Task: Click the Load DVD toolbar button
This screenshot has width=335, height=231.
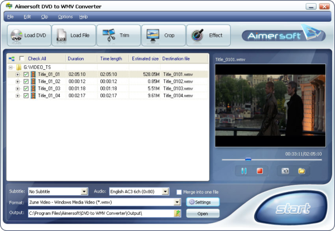Action: (28, 36)
